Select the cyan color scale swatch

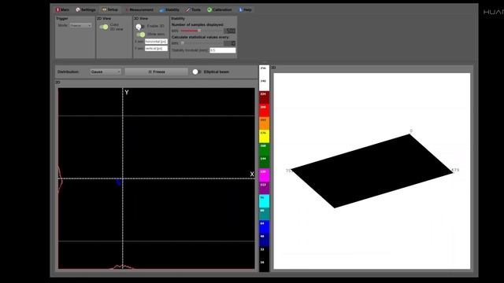pyautogui.click(x=265, y=201)
